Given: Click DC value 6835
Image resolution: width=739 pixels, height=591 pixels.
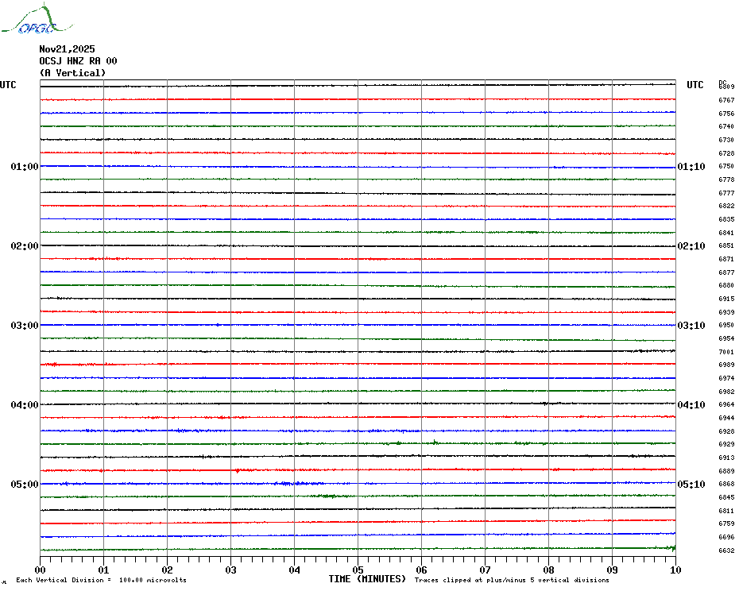Looking at the screenshot, I should 726,219.
